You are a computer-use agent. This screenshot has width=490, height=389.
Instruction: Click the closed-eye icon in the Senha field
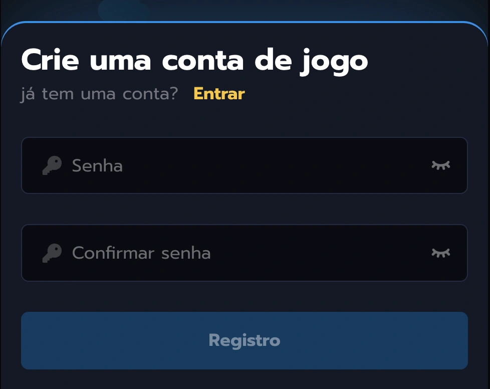(440, 165)
